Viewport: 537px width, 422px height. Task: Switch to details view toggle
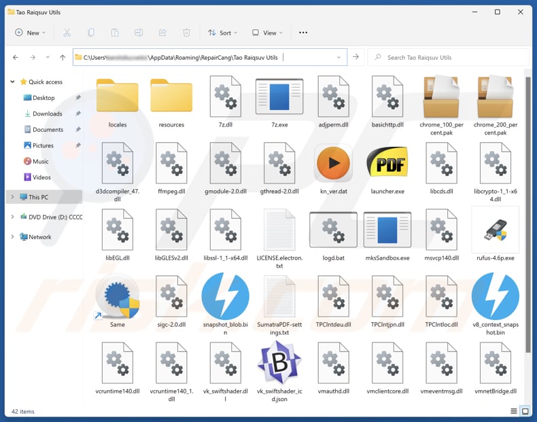[x=514, y=411]
